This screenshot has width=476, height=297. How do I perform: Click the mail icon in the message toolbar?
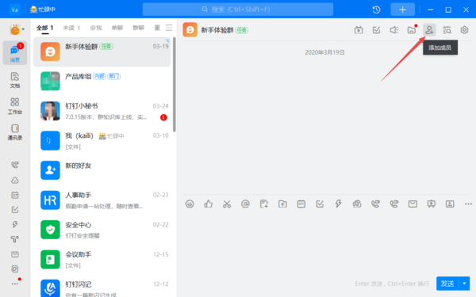click(413, 204)
